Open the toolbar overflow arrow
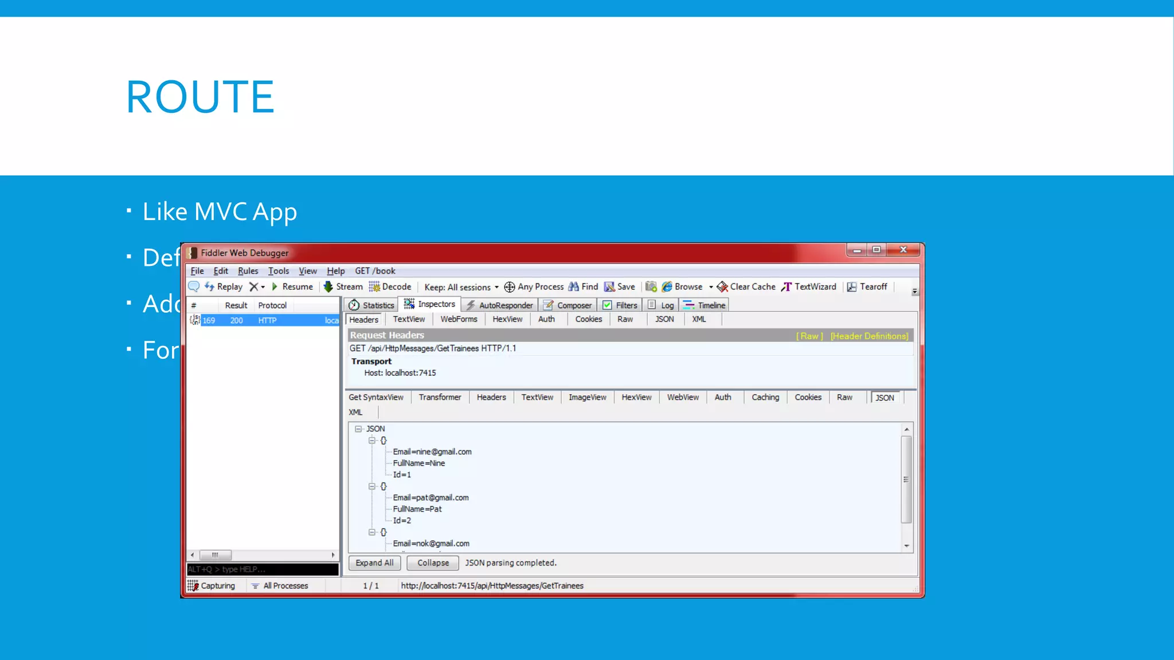This screenshot has width=1174, height=660. (915, 291)
